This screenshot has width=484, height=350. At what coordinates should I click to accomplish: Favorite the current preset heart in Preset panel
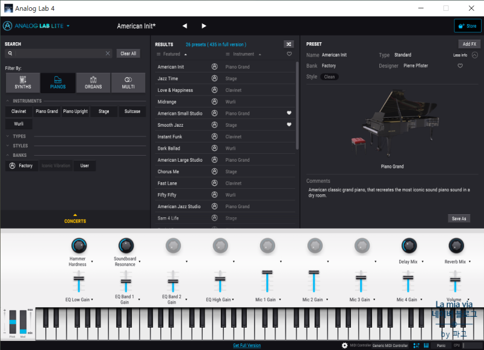[460, 66]
